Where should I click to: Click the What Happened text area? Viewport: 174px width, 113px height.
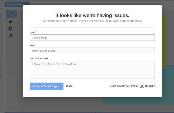92,69
